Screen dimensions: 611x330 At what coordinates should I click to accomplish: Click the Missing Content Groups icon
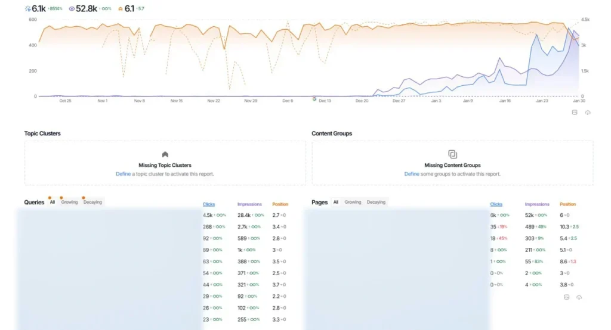click(452, 154)
